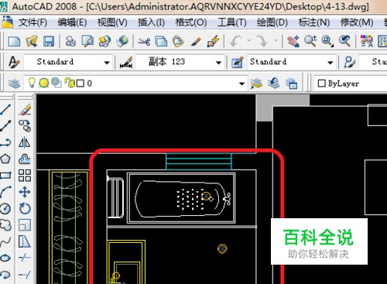This screenshot has width=387, height=284.
Task: Toggle freeze/thaw sun icon for layer 0
Action: (x=43, y=83)
